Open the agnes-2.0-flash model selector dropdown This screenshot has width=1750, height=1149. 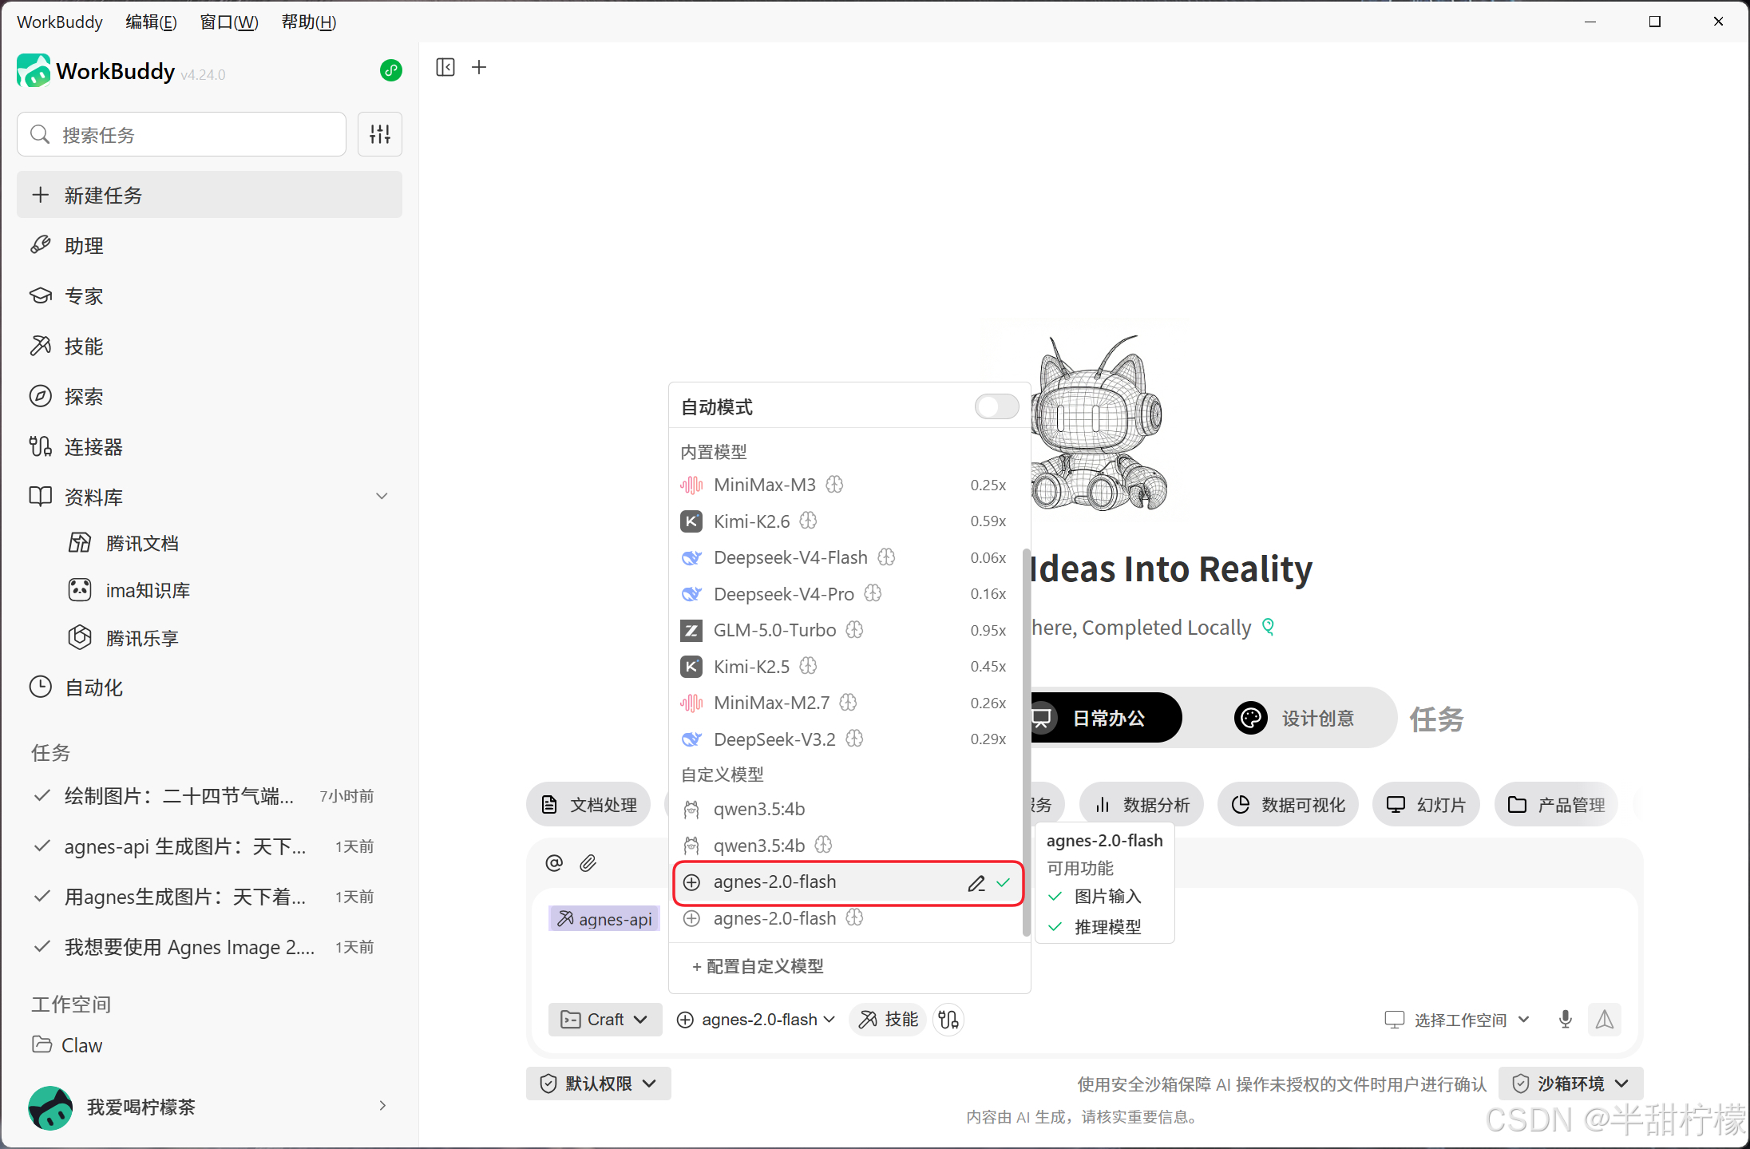755,1020
